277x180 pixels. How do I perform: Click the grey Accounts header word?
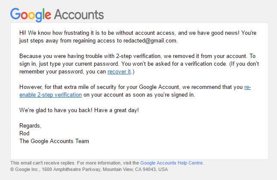coord(79,15)
